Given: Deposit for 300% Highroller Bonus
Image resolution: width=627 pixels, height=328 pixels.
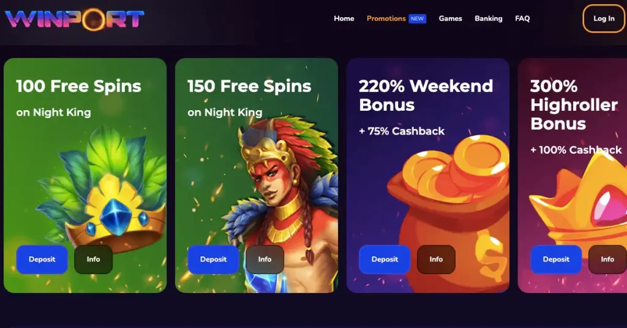Looking at the screenshot, I should tap(556, 259).
